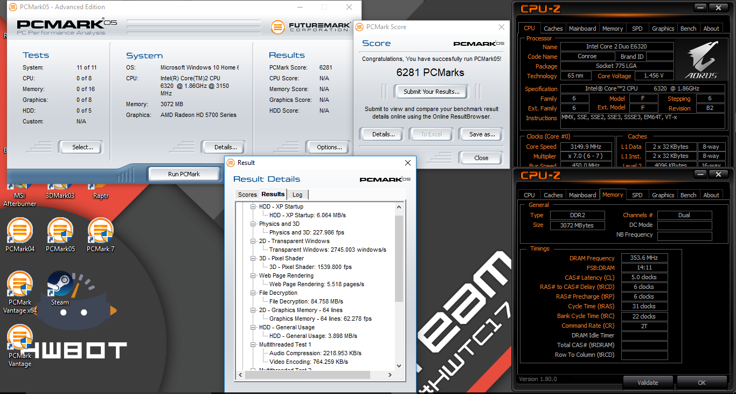This screenshot has height=394, width=736.
Task: Switch to Caches tab in upper CPU-Z
Action: pos(553,29)
